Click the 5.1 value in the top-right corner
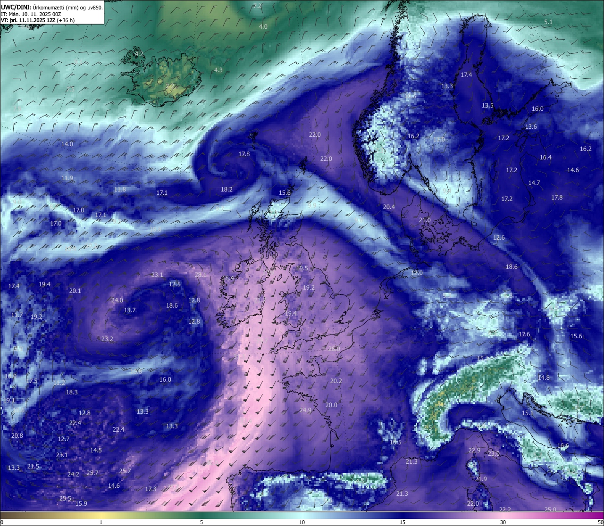604x526 pixels. [548, 22]
